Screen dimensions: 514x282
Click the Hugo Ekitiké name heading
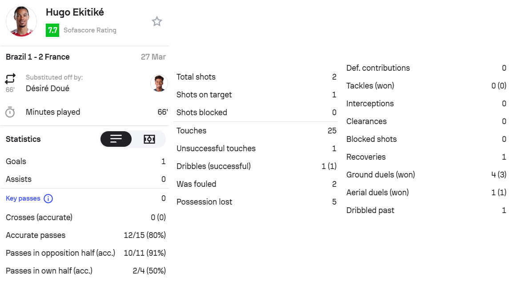(75, 12)
